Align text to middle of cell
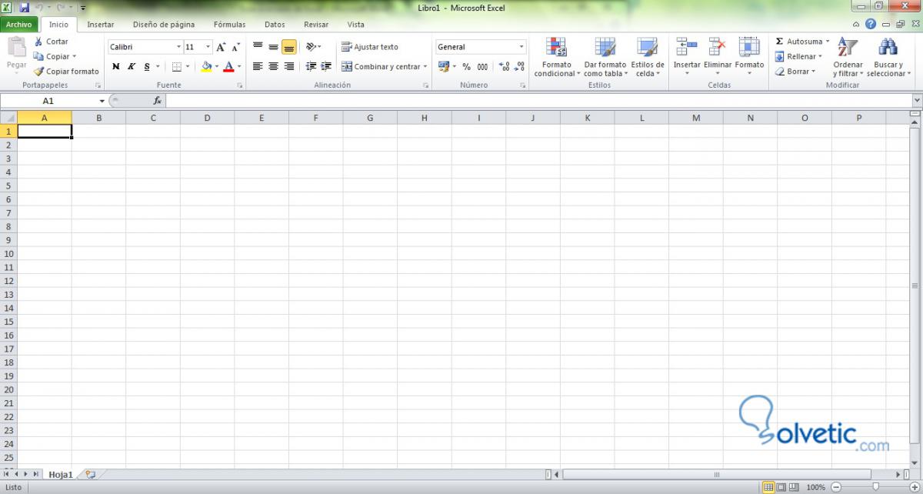 [273, 47]
